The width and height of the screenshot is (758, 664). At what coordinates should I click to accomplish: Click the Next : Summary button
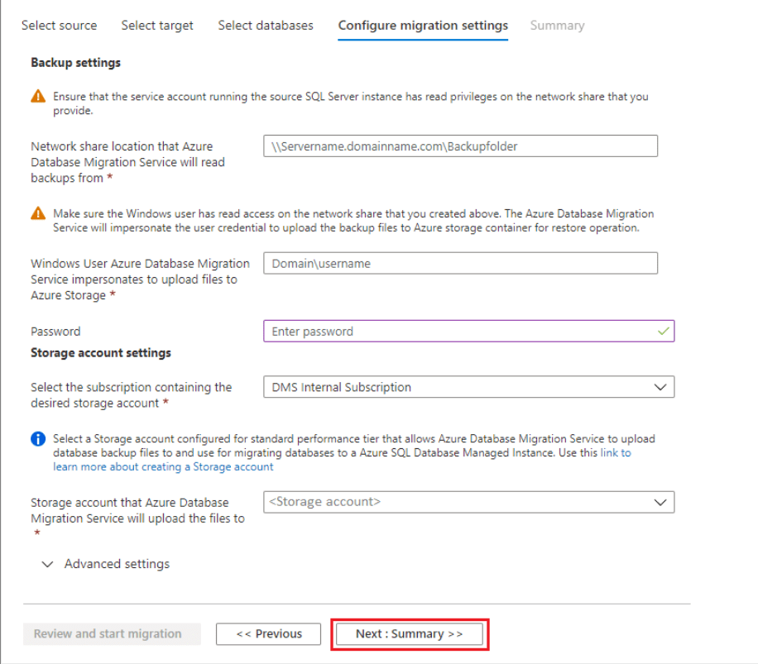tap(409, 634)
